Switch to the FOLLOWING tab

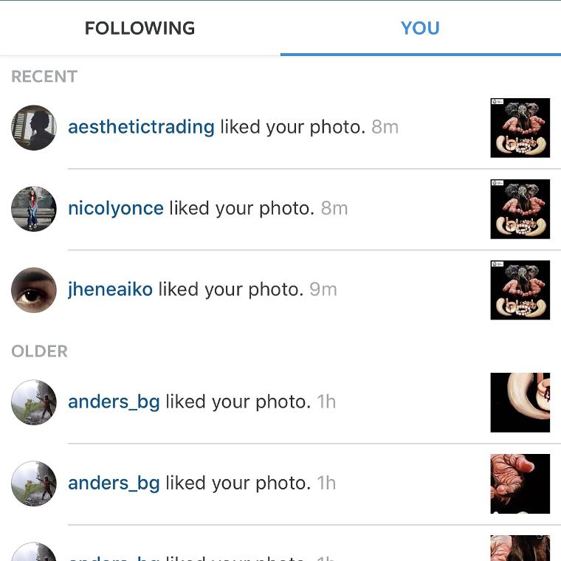tap(140, 28)
